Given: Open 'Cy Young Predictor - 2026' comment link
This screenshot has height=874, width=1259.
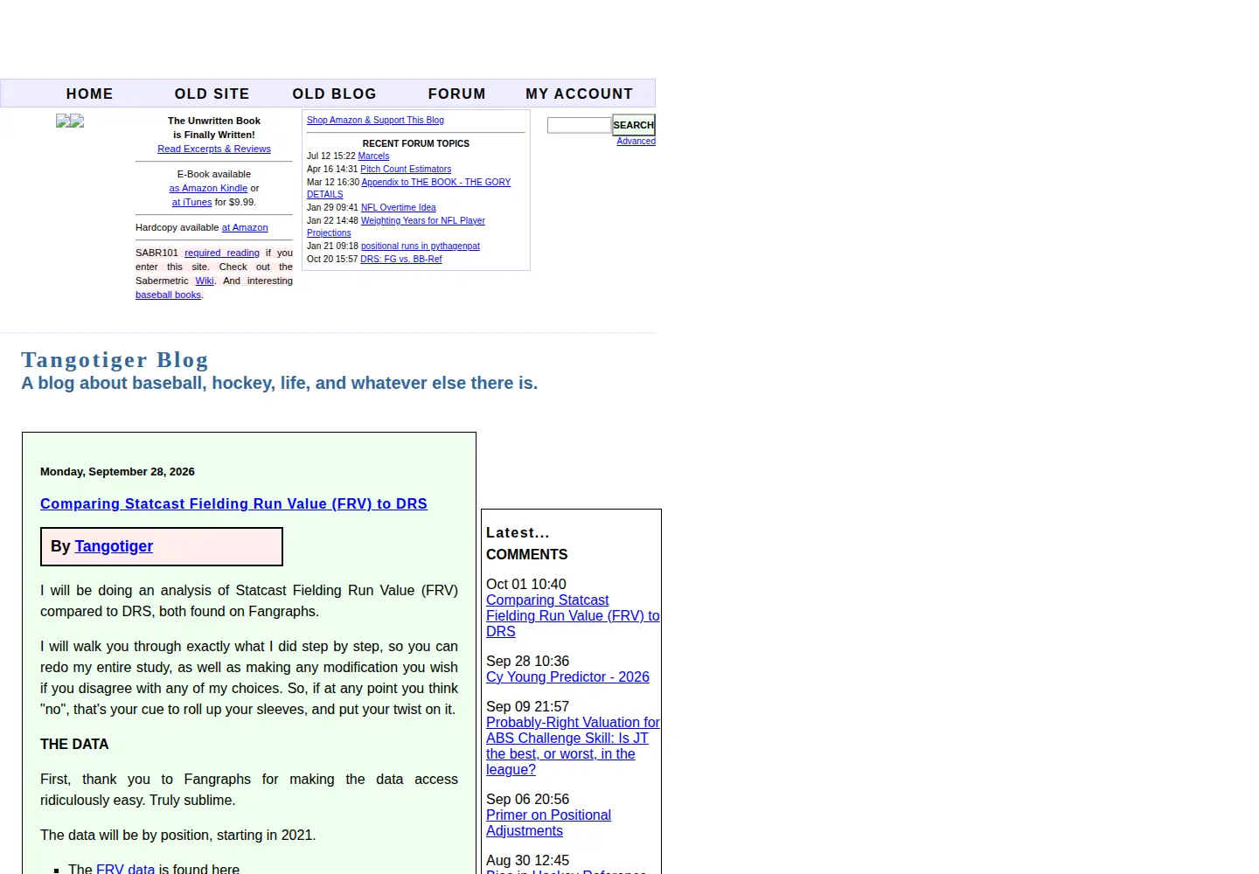Looking at the screenshot, I should click(567, 676).
